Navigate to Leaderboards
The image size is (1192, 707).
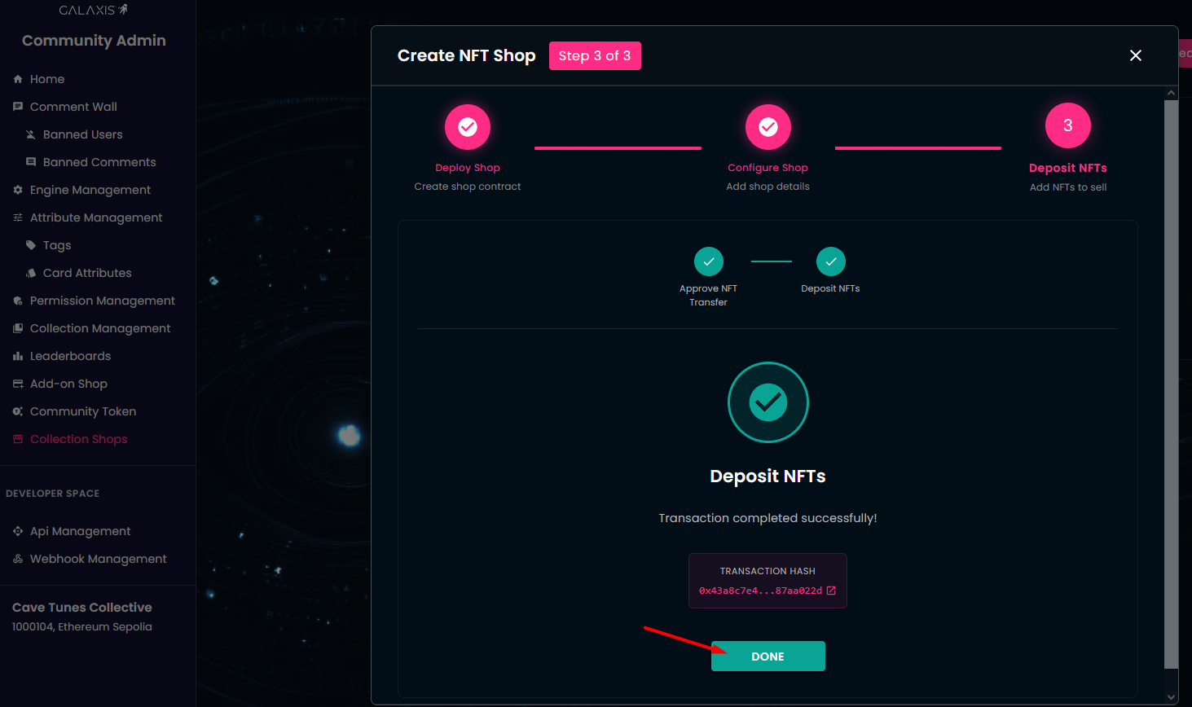(x=70, y=356)
